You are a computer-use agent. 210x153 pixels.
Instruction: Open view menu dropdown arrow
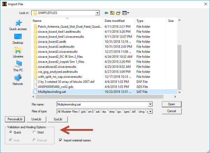(128, 13)
